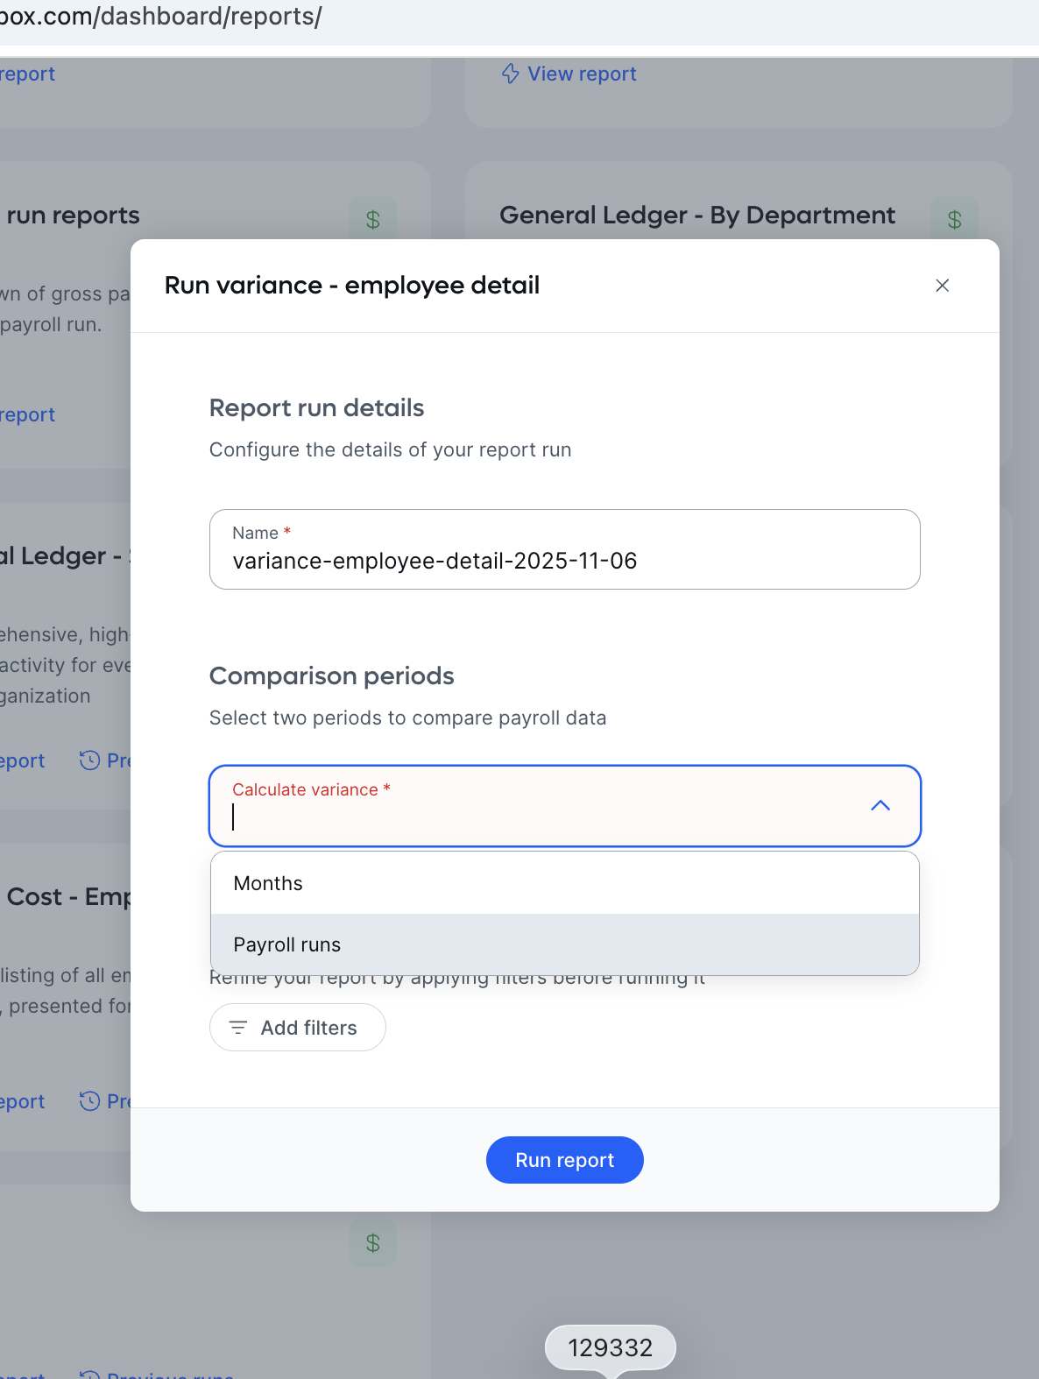This screenshot has width=1039, height=1379.
Task: Dismiss the dialog with the X icon
Action: click(942, 285)
